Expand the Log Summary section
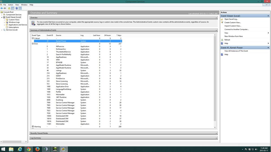This screenshot has height=152, width=271. pos(216,138)
